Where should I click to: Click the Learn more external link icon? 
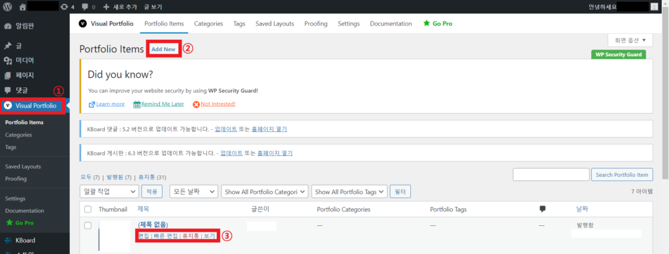click(x=91, y=104)
